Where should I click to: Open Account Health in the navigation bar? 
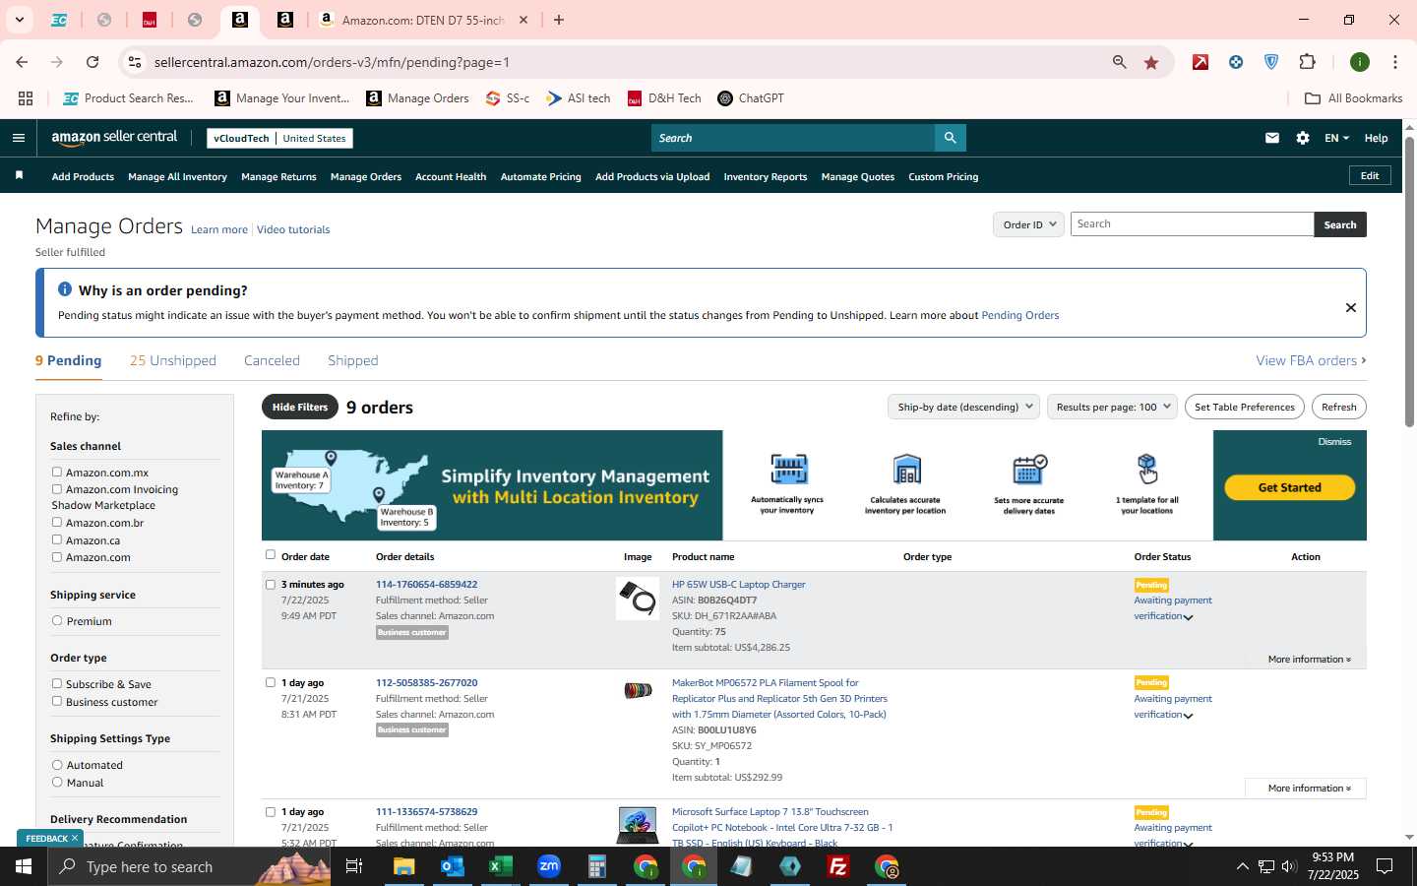(451, 177)
